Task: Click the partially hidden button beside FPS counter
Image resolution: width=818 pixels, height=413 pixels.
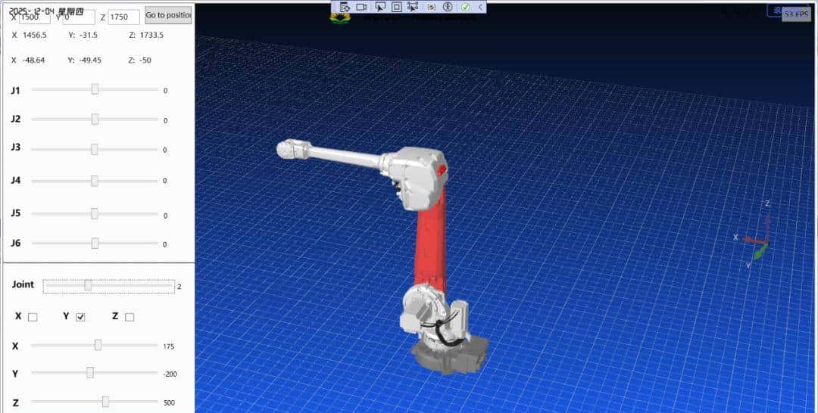Action: (x=774, y=11)
